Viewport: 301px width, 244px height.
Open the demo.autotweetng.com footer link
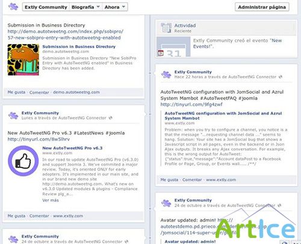(76, 92)
